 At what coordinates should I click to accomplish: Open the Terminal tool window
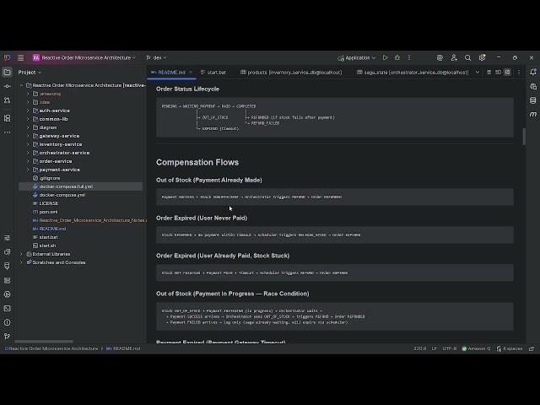(x=7, y=309)
